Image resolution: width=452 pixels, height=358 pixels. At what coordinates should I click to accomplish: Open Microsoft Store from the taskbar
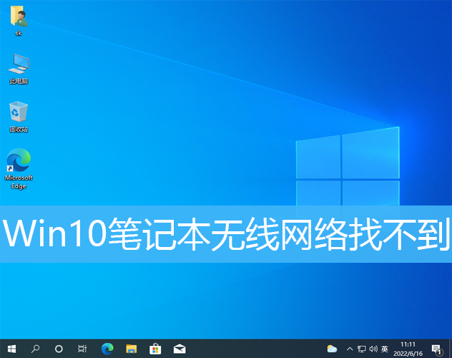click(x=155, y=349)
